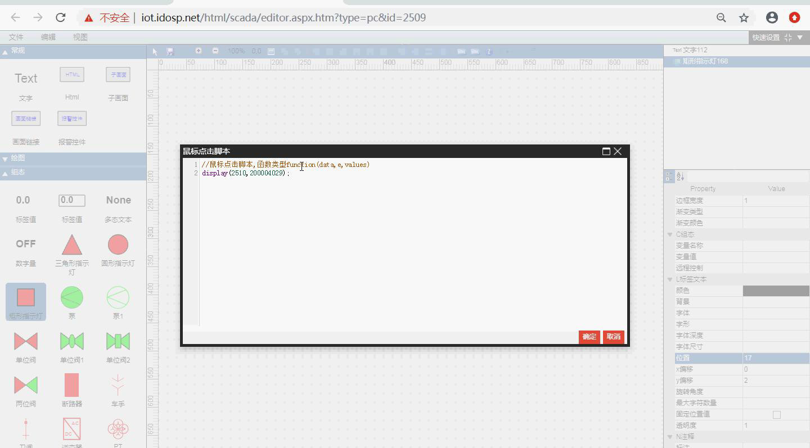Click the 断路器 circuit breaker icon
810x448 pixels.
72,386
